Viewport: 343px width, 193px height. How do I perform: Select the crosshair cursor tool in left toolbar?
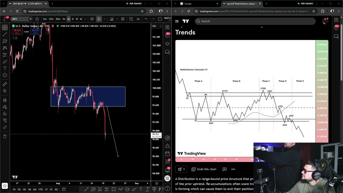(5, 28)
